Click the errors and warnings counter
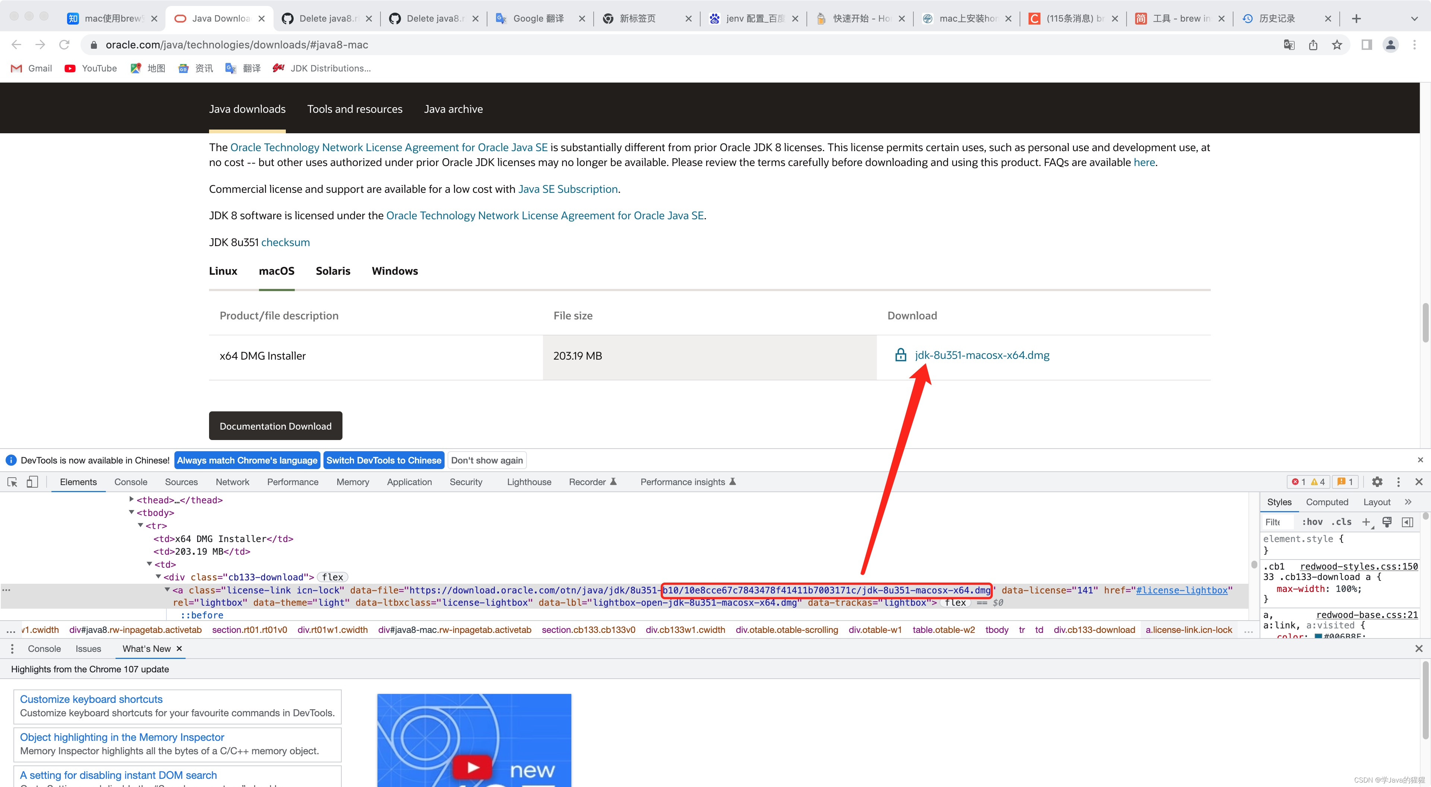The height and width of the screenshot is (787, 1431). pyautogui.click(x=1308, y=482)
